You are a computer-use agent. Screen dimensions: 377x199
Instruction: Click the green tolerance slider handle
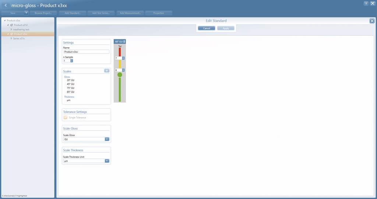pyautogui.click(x=120, y=75)
